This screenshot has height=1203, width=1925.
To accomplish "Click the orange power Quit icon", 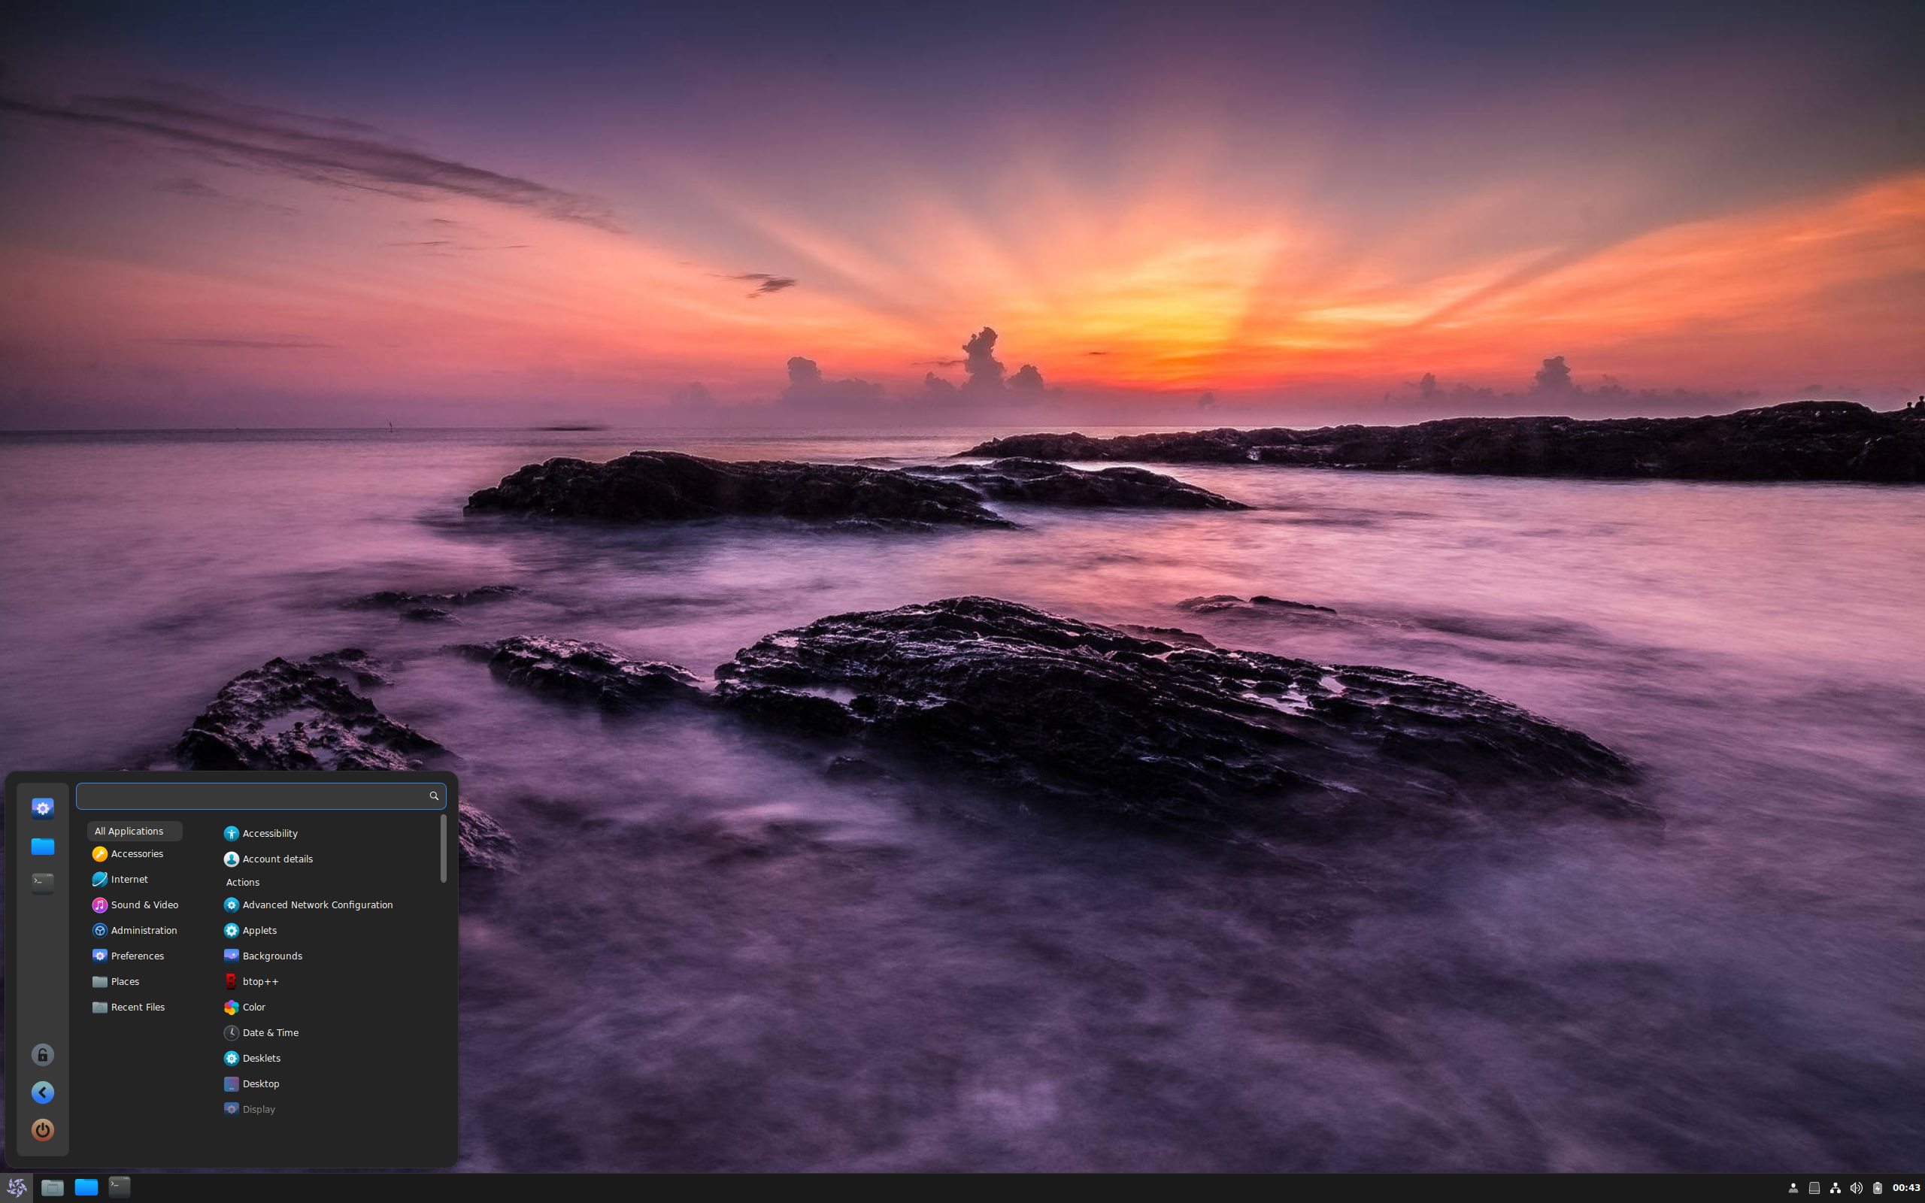I will tap(42, 1130).
